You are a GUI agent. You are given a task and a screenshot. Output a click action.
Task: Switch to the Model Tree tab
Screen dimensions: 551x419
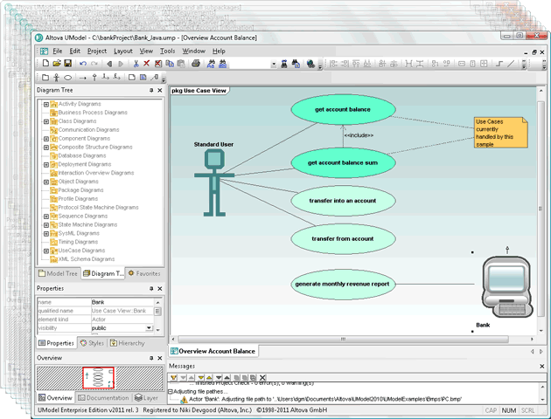click(58, 273)
